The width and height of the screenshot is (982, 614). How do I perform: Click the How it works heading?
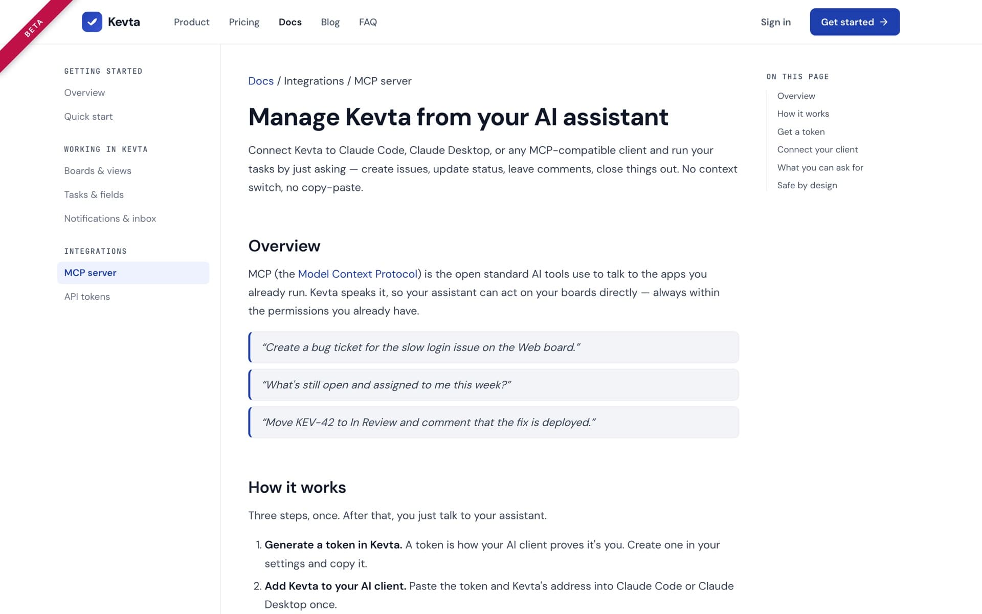pyautogui.click(x=297, y=488)
